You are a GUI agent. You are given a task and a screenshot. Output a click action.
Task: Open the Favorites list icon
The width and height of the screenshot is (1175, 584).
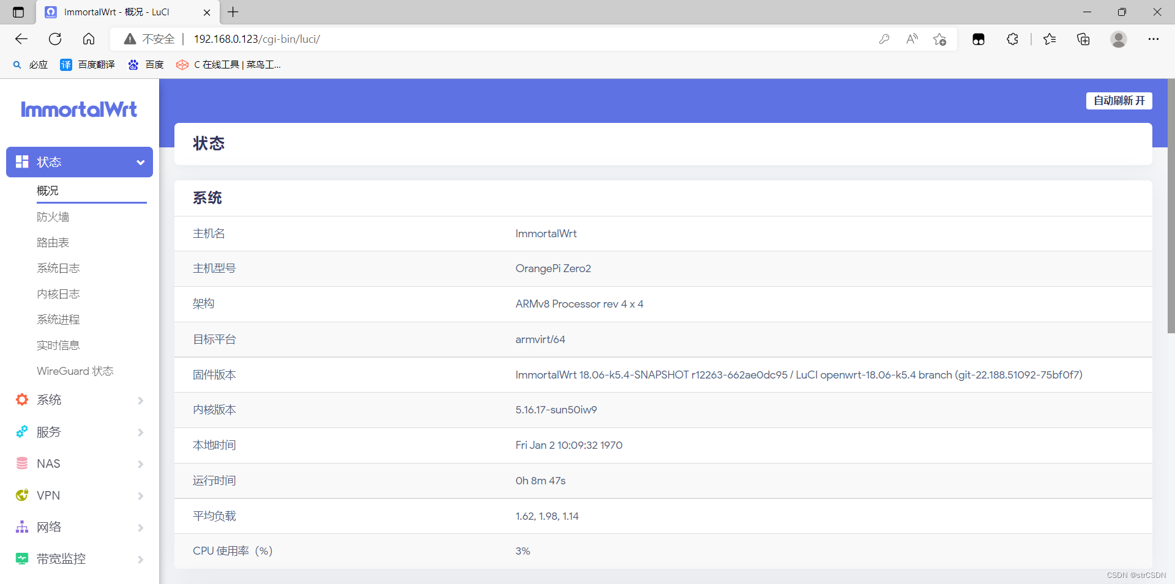1050,39
